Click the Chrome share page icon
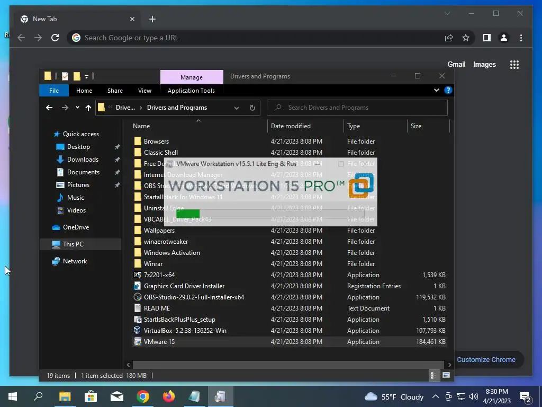 [x=449, y=38]
